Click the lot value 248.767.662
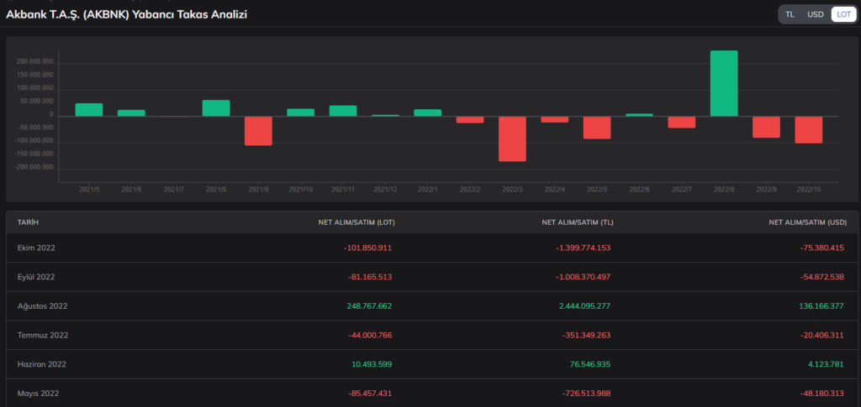Image resolution: width=861 pixels, height=407 pixels. coord(369,305)
